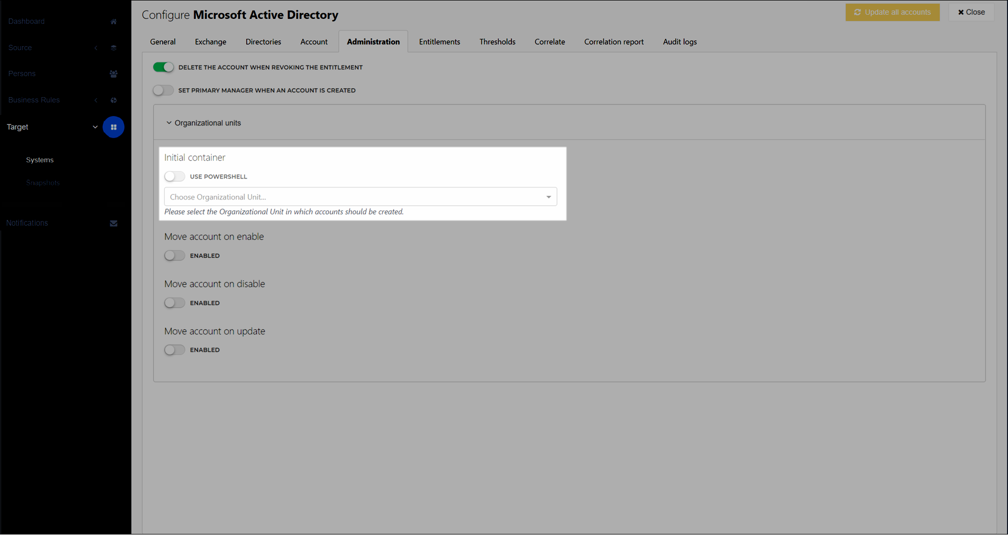The width and height of the screenshot is (1008, 535).
Task: Open the Audit logs tab
Action: pos(680,42)
